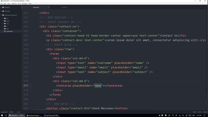Click the "subject" placeholder value on line 374
The width and height of the screenshot is (208, 117).
tap(140, 72)
